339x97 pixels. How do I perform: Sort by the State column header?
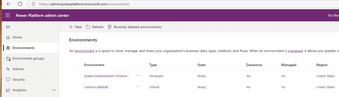coord(201,65)
